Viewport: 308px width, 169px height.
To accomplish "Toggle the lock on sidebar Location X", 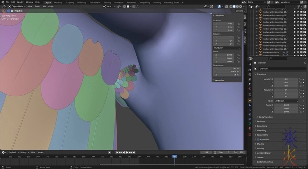I will (x=239, y=23).
